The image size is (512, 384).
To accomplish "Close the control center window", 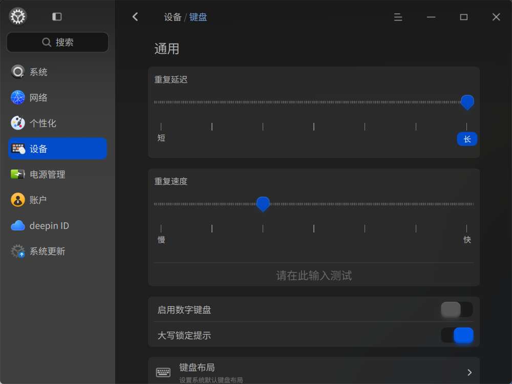I will coord(496,17).
